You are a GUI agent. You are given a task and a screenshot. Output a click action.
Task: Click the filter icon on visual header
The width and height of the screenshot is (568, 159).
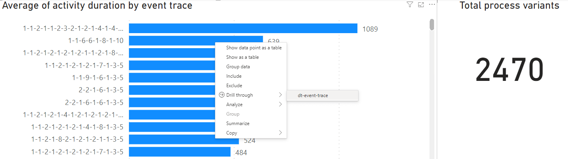coord(409,5)
